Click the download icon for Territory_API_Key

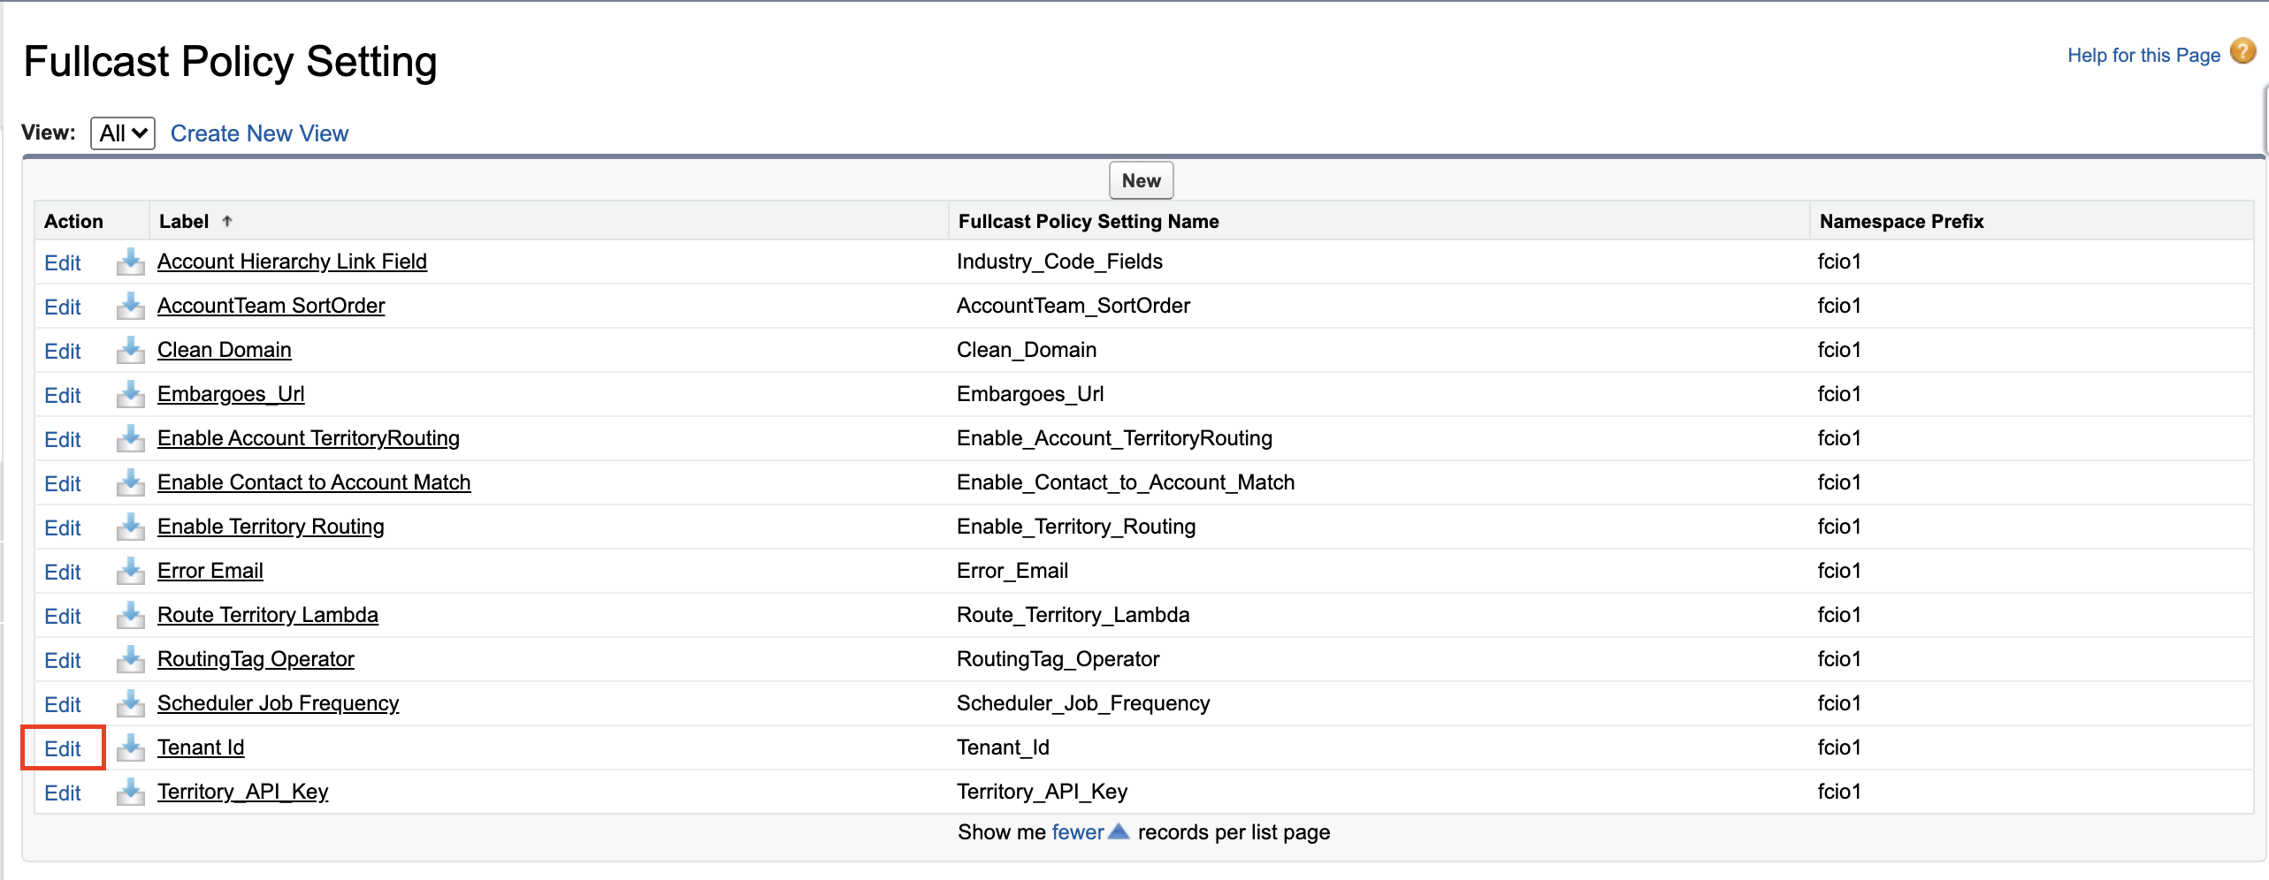130,792
